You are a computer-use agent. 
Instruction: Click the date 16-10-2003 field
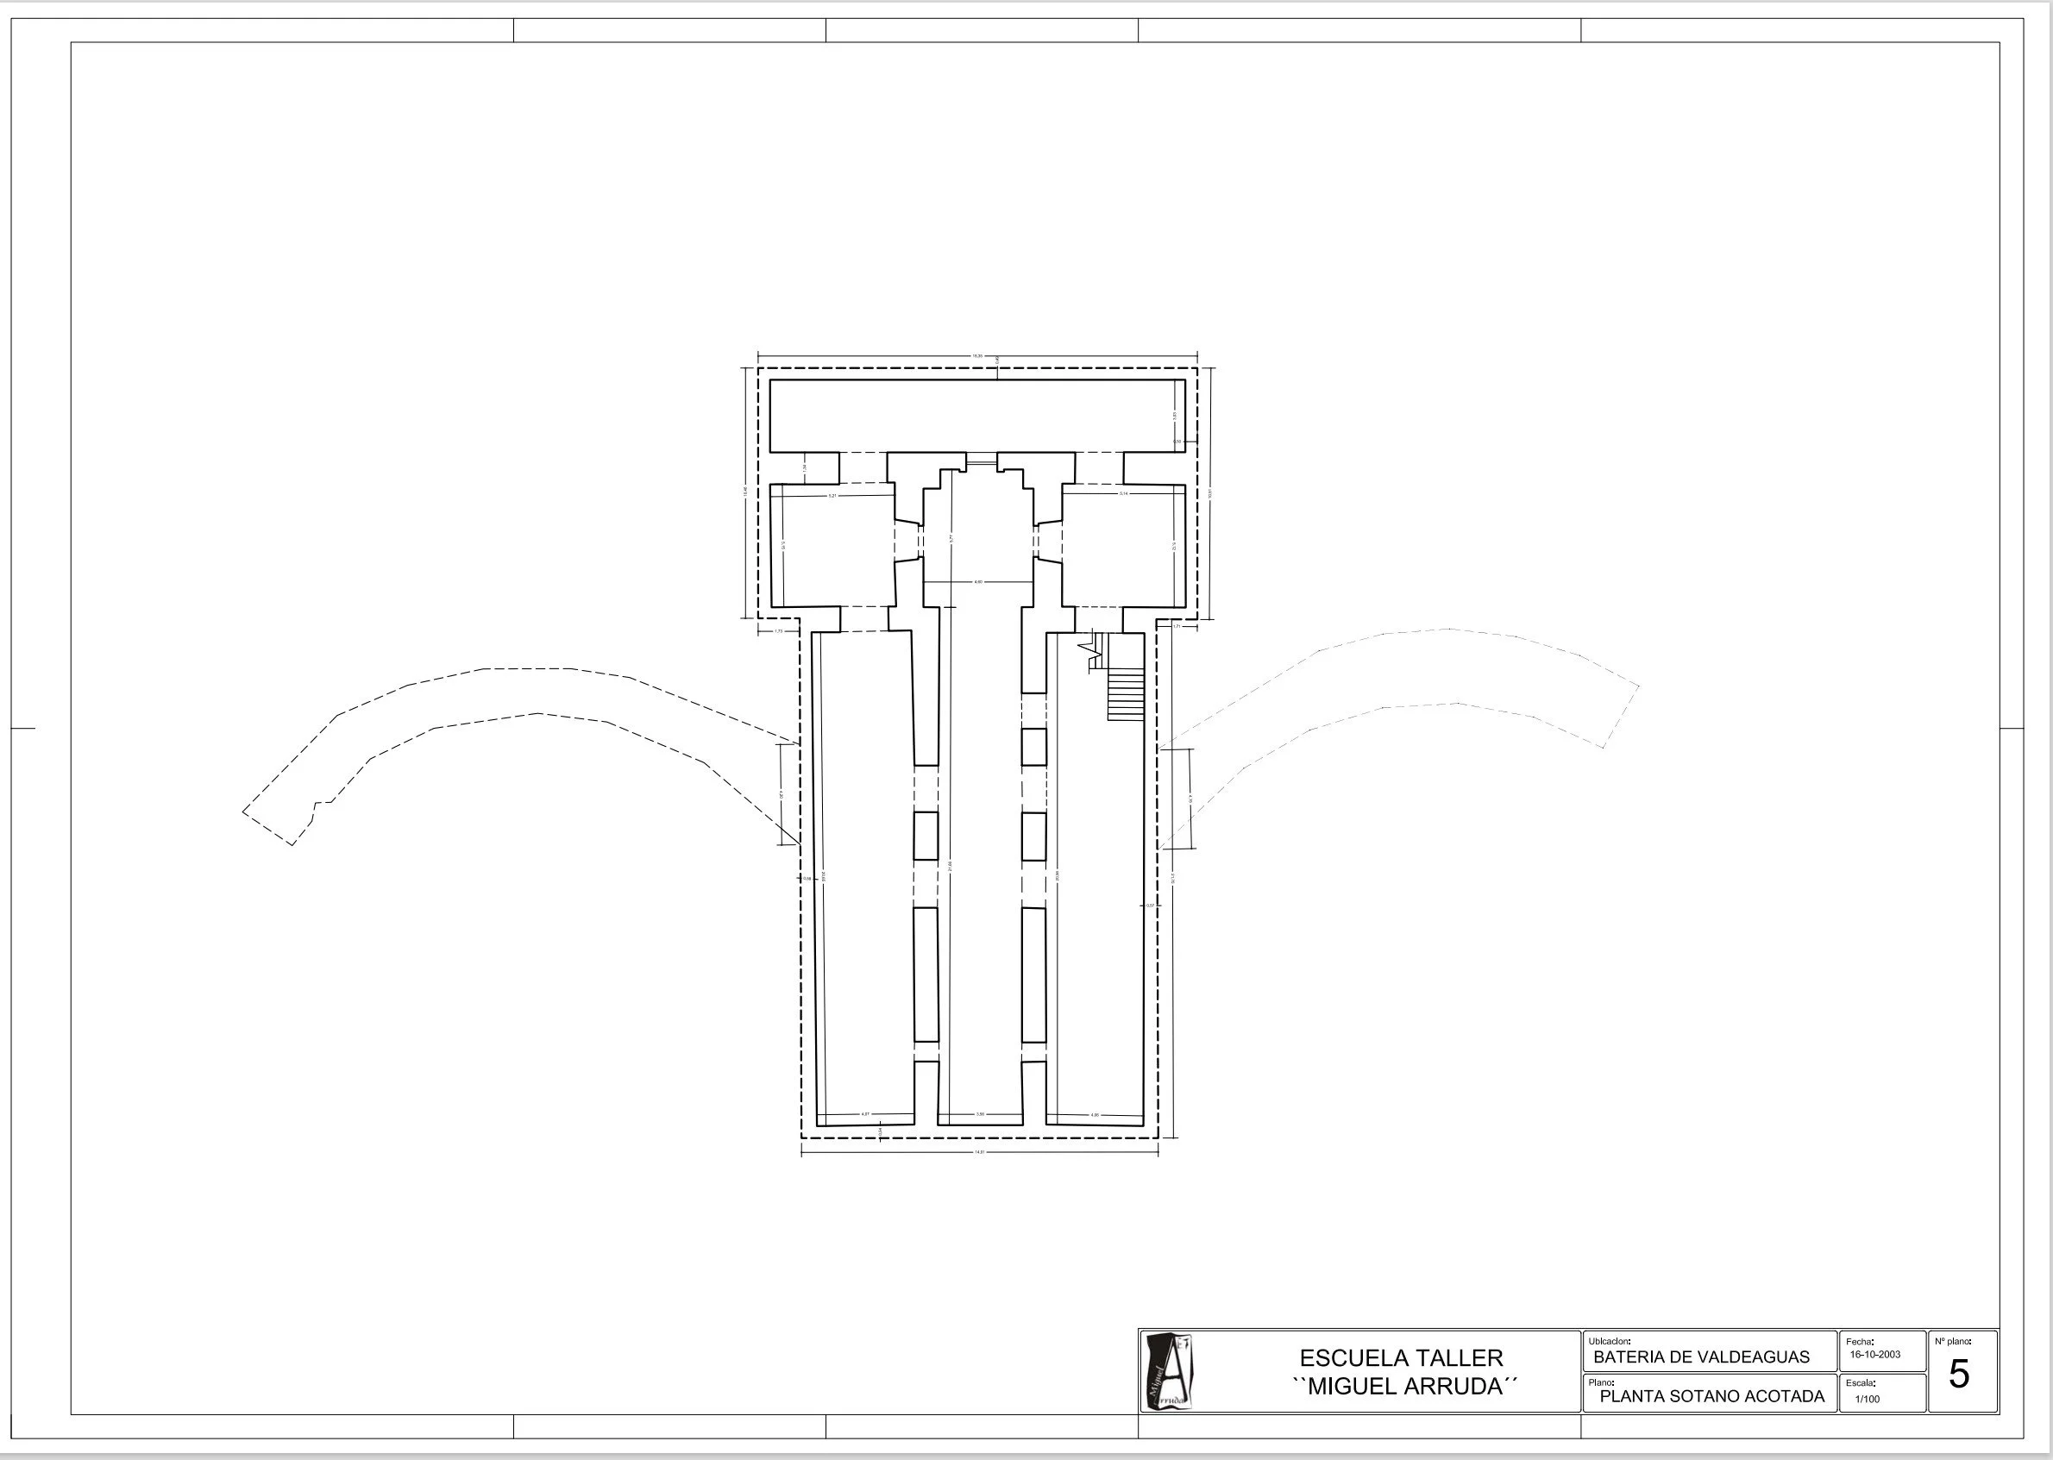pyautogui.click(x=1875, y=1355)
